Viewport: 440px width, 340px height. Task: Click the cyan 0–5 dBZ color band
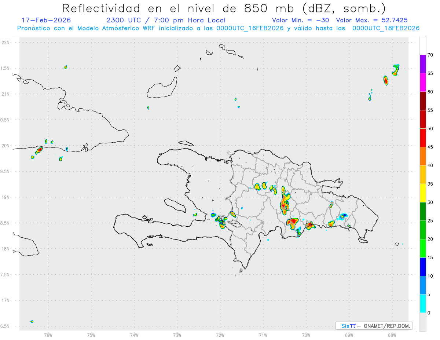(423, 304)
